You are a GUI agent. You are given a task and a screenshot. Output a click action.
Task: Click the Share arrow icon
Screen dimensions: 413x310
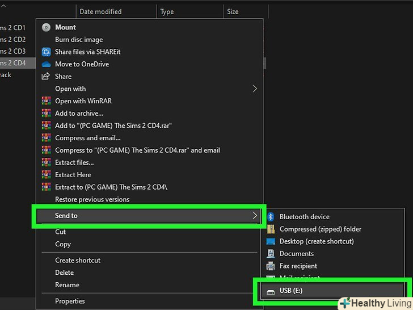tap(46, 77)
